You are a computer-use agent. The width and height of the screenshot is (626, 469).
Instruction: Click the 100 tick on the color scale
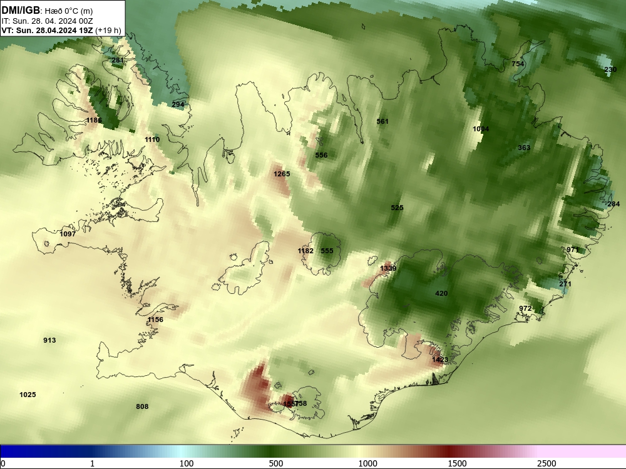pyautogui.click(x=187, y=463)
